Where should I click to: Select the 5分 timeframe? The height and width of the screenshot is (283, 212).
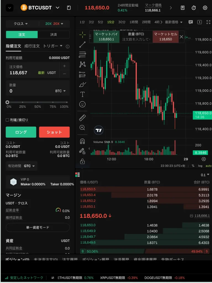click(x=100, y=22)
